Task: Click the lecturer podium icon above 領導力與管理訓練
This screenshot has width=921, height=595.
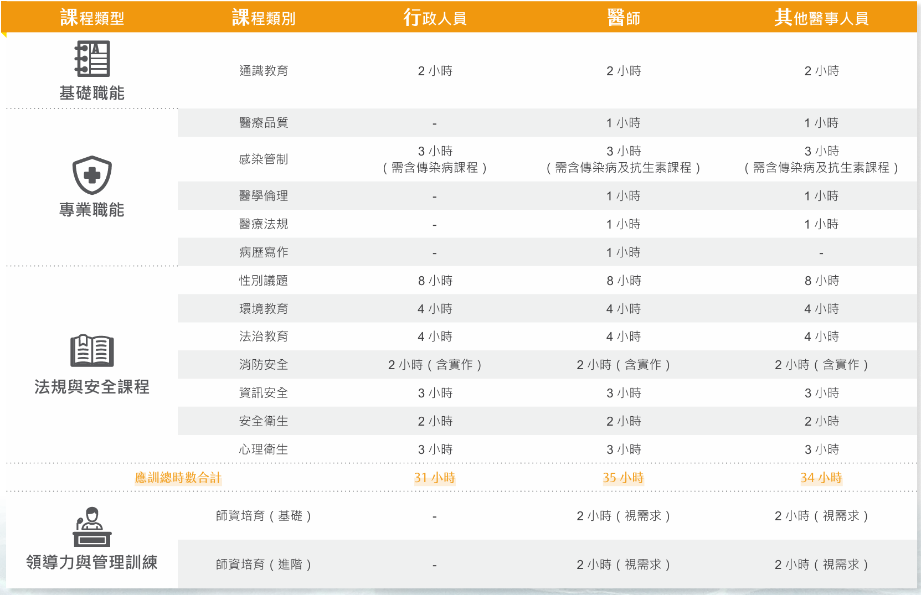Action: pyautogui.click(x=92, y=527)
